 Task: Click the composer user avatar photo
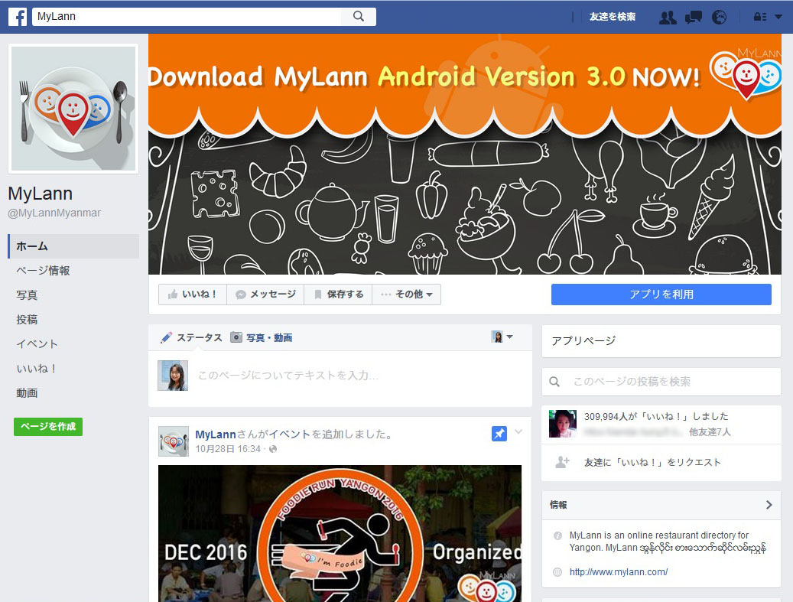point(173,376)
